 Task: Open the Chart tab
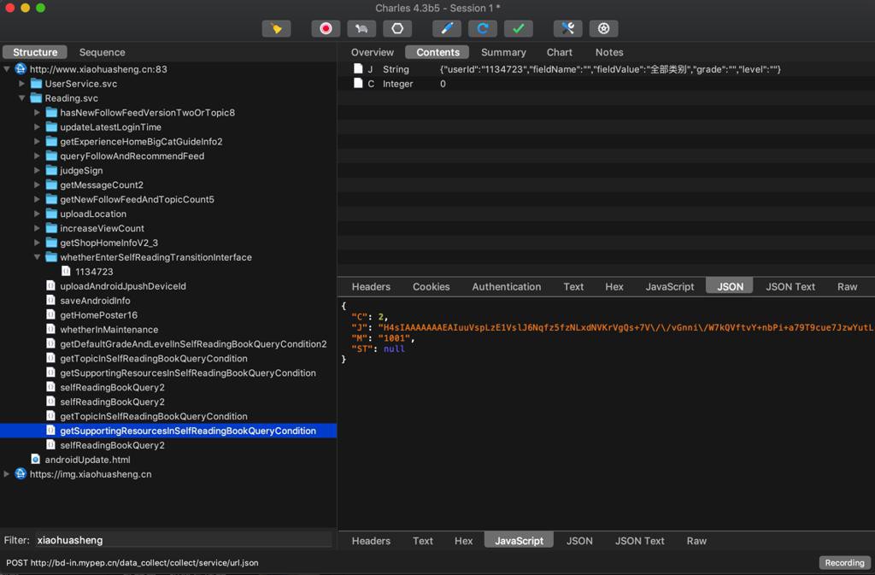pos(559,52)
